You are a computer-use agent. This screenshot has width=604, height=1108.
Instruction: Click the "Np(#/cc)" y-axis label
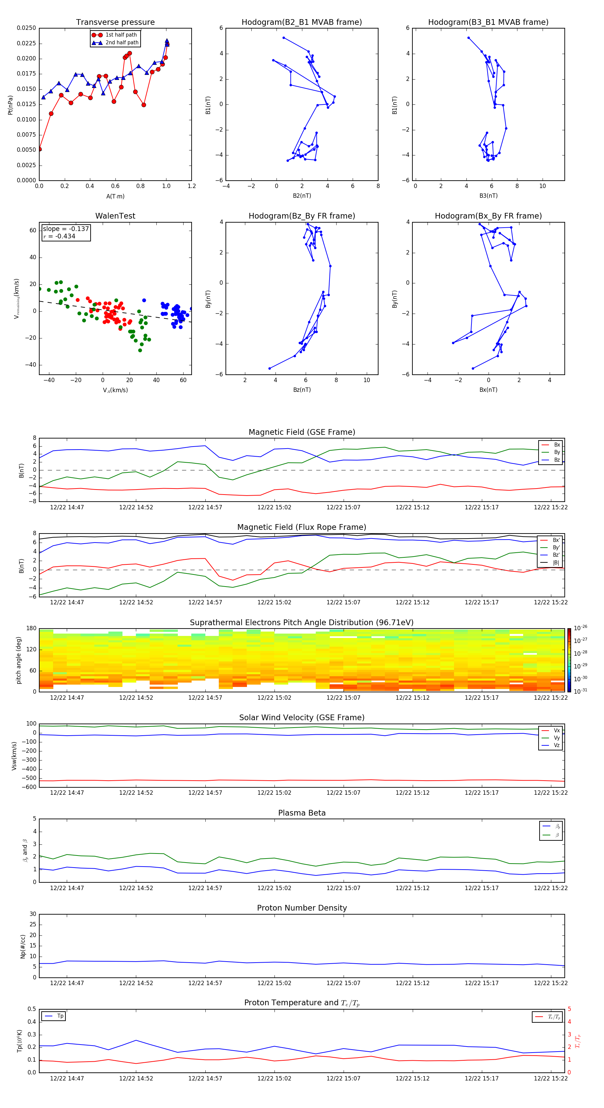coord(23,946)
